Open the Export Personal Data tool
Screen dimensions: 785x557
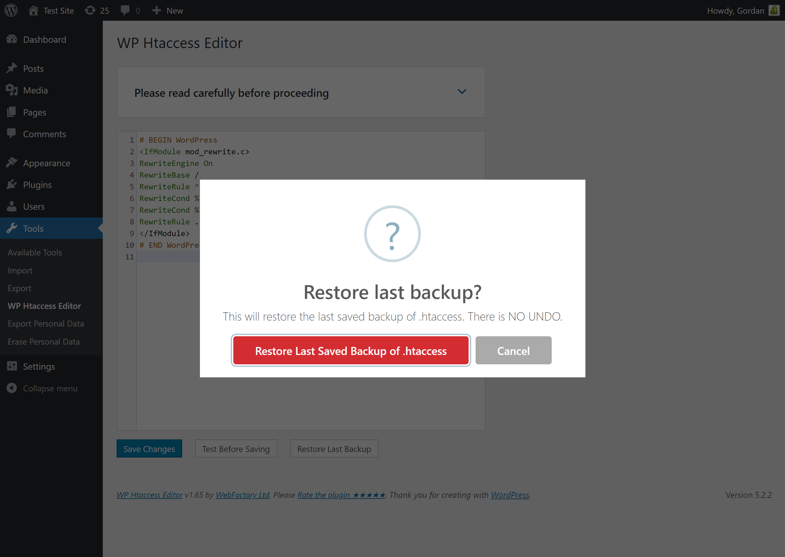pos(45,324)
